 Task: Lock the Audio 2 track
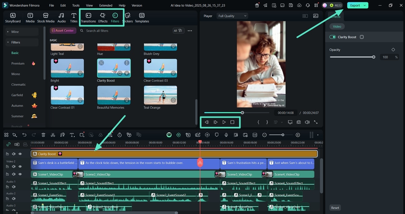7,198
